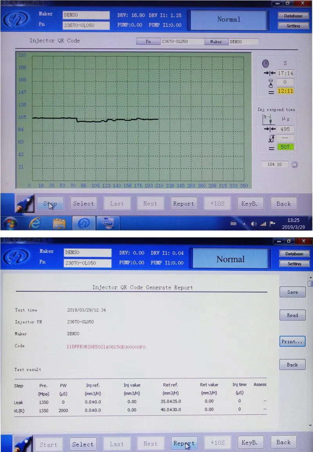Click Last in the graph window toolbar
313x452 pixels.
(117, 203)
